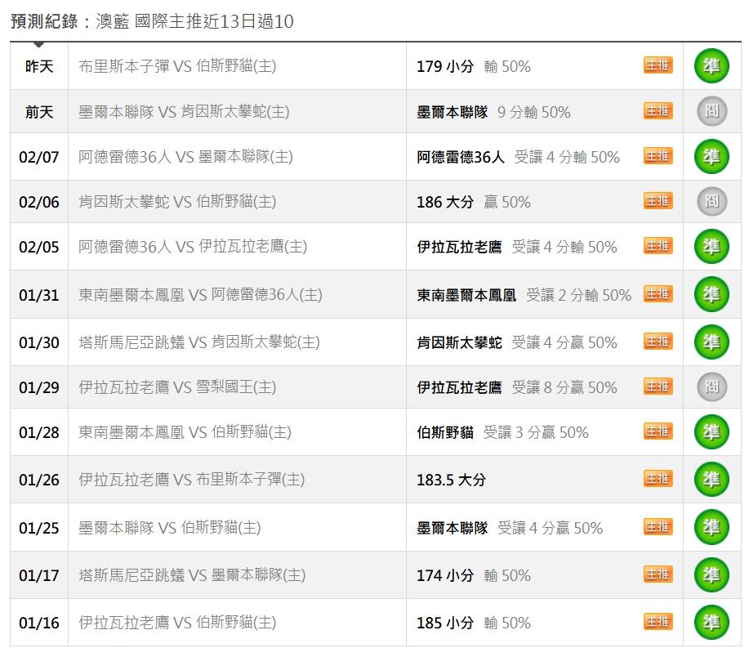Click the orange 主推 badge in the 02/07 row

pyautogui.click(x=658, y=156)
